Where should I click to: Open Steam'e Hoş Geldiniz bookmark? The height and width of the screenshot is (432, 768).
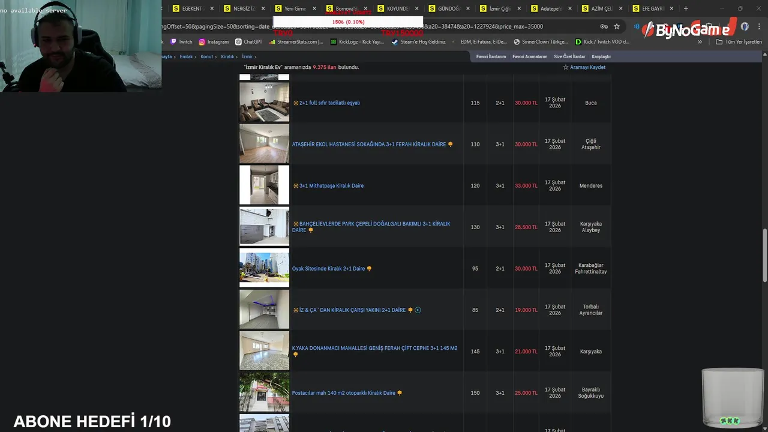point(418,42)
